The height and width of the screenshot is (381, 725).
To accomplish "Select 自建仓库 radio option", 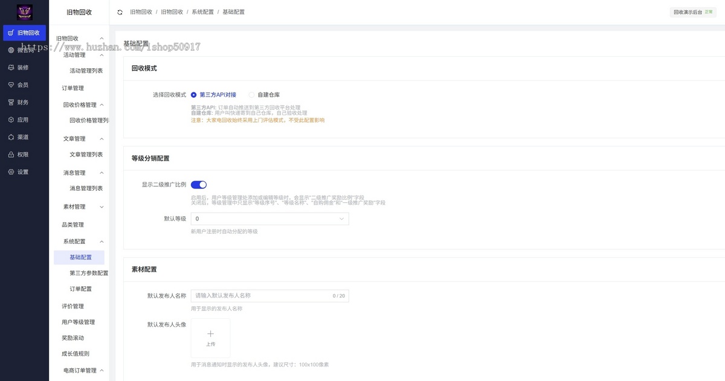I will [264, 95].
